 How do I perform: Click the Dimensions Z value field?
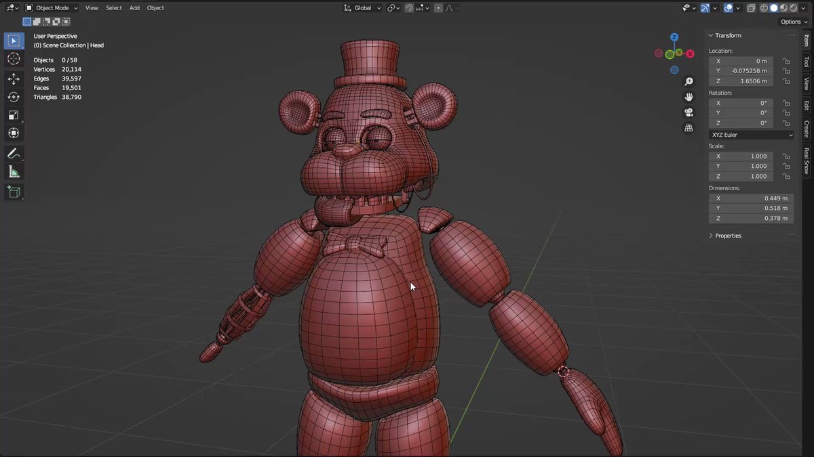(751, 218)
